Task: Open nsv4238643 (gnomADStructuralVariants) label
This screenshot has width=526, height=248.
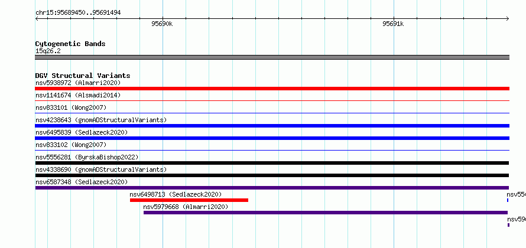Action: (x=101, y=120)
